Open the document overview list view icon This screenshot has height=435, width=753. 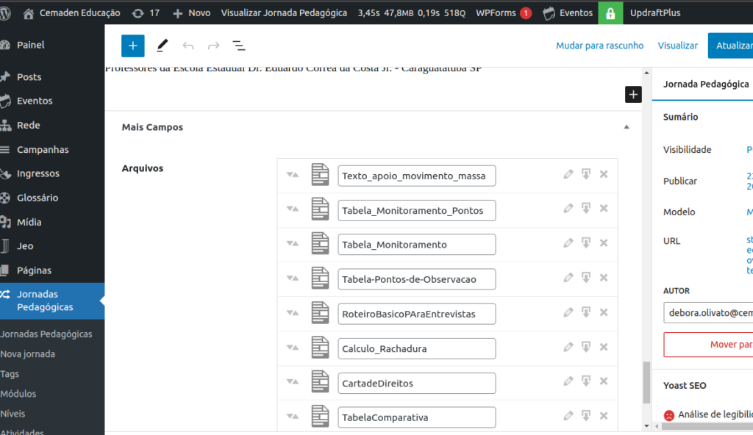tap(239, 46)
